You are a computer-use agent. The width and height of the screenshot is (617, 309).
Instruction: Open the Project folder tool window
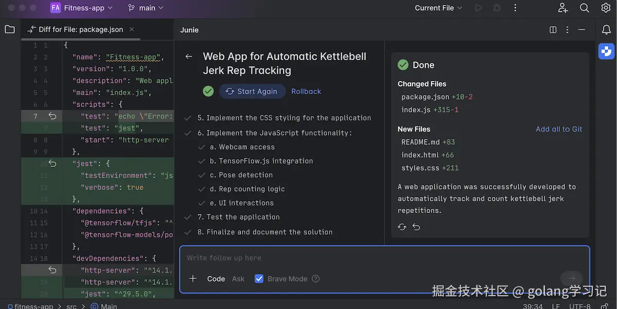pyautogui.click(x=10, y=30)
